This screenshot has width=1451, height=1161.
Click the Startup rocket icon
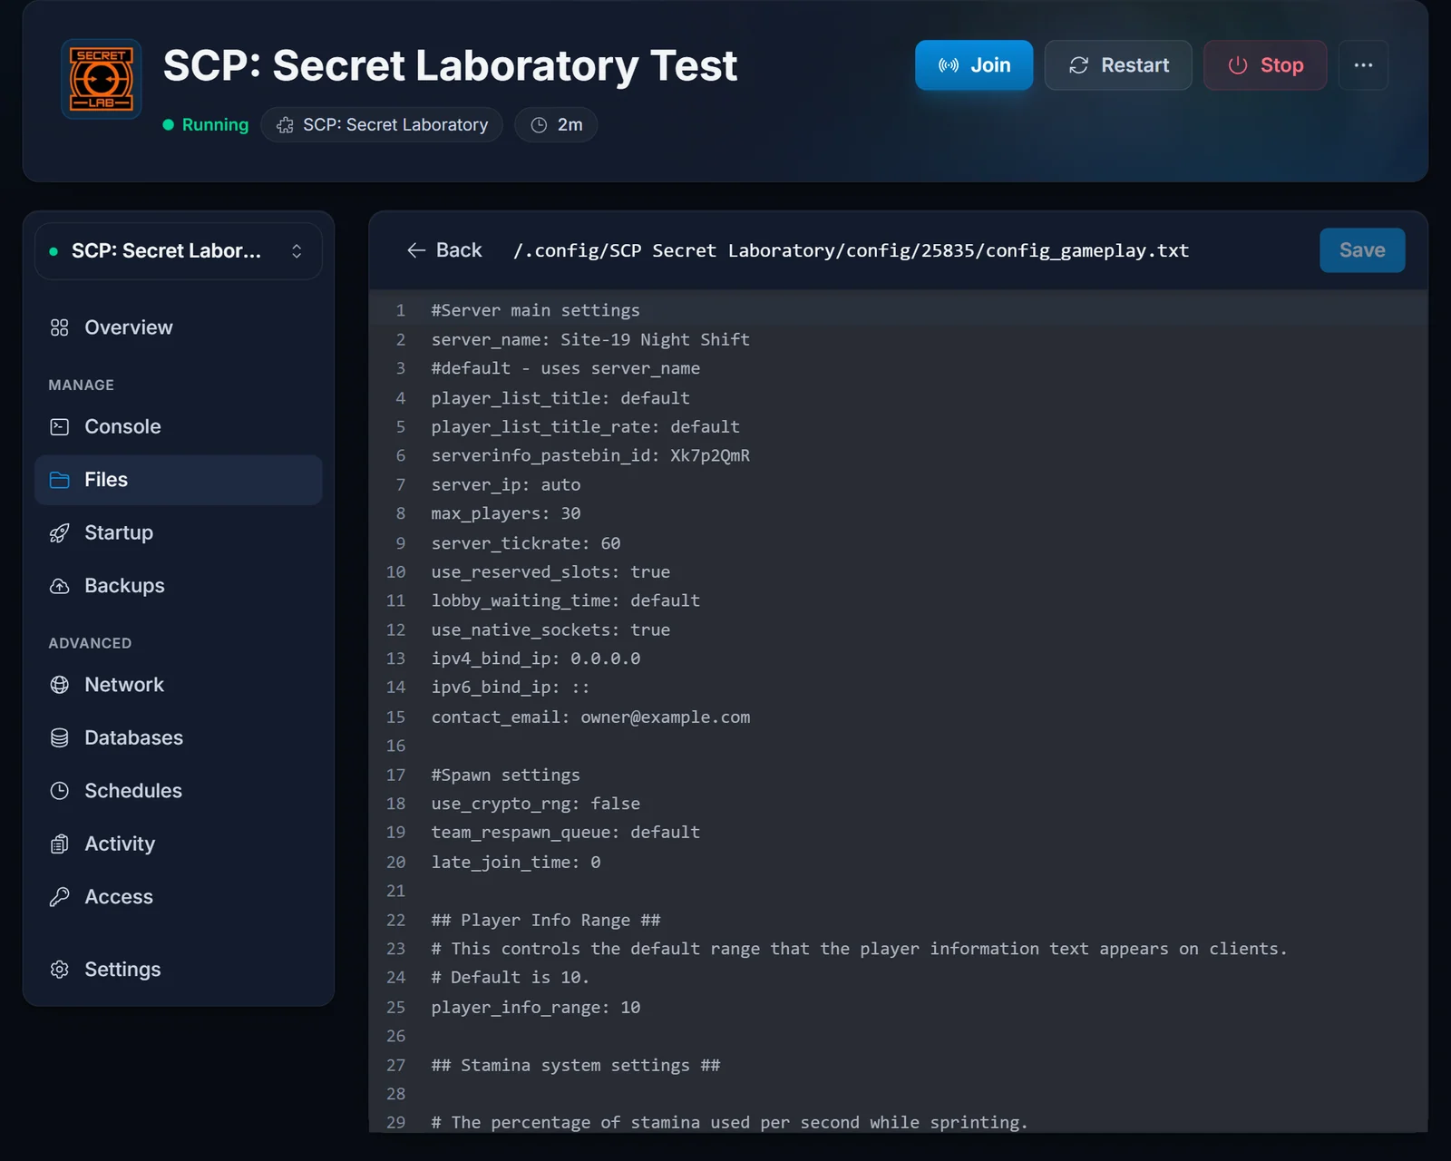point(60,532)
